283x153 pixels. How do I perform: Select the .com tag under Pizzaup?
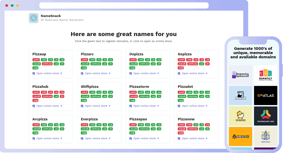pos(36,60)
